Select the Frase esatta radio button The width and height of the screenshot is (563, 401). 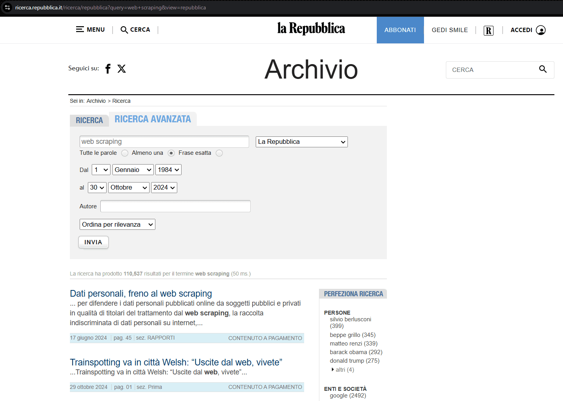click(219, 153)
